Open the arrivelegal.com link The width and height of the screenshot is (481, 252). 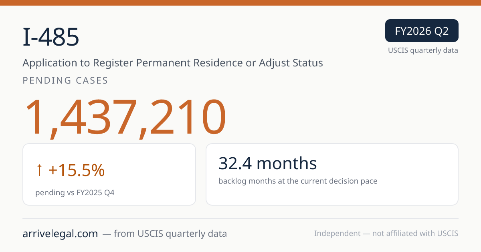click(60, 234)
